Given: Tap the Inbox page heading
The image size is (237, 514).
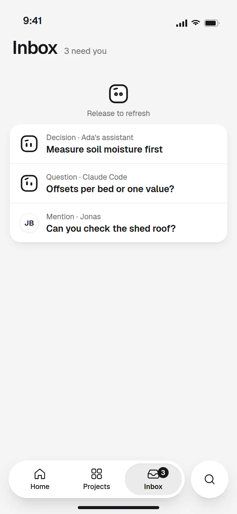Looking at the screenshot, I should click(35, 48).
